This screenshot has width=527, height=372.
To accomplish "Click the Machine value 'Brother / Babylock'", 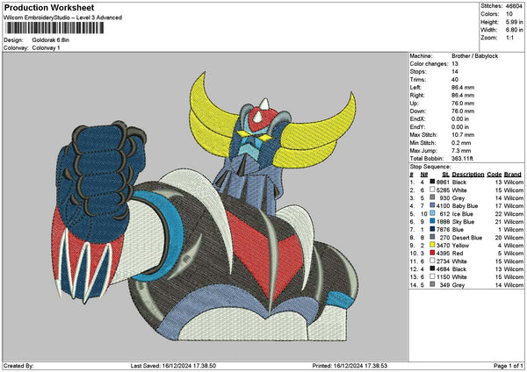I will (474, 56).
